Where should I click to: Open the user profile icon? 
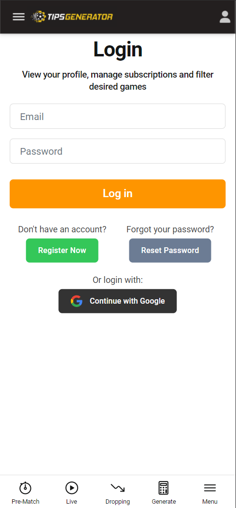(225, 17)
